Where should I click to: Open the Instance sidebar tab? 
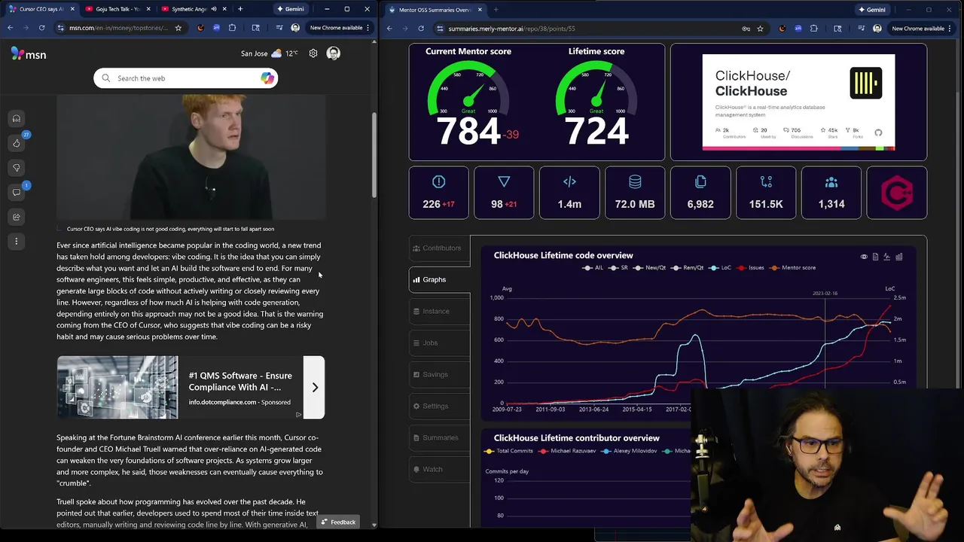(x=439, y=311)
